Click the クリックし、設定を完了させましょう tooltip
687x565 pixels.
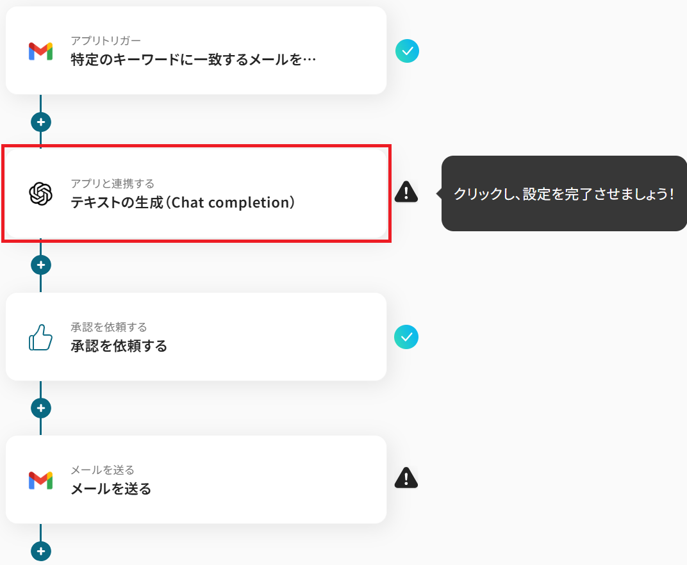pos(564,193)
